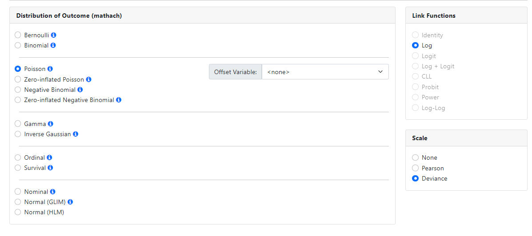Click info icon next to Negative Binomial
Screen dimensions: 532x236
pyautogui.click(x=80, y=90)
